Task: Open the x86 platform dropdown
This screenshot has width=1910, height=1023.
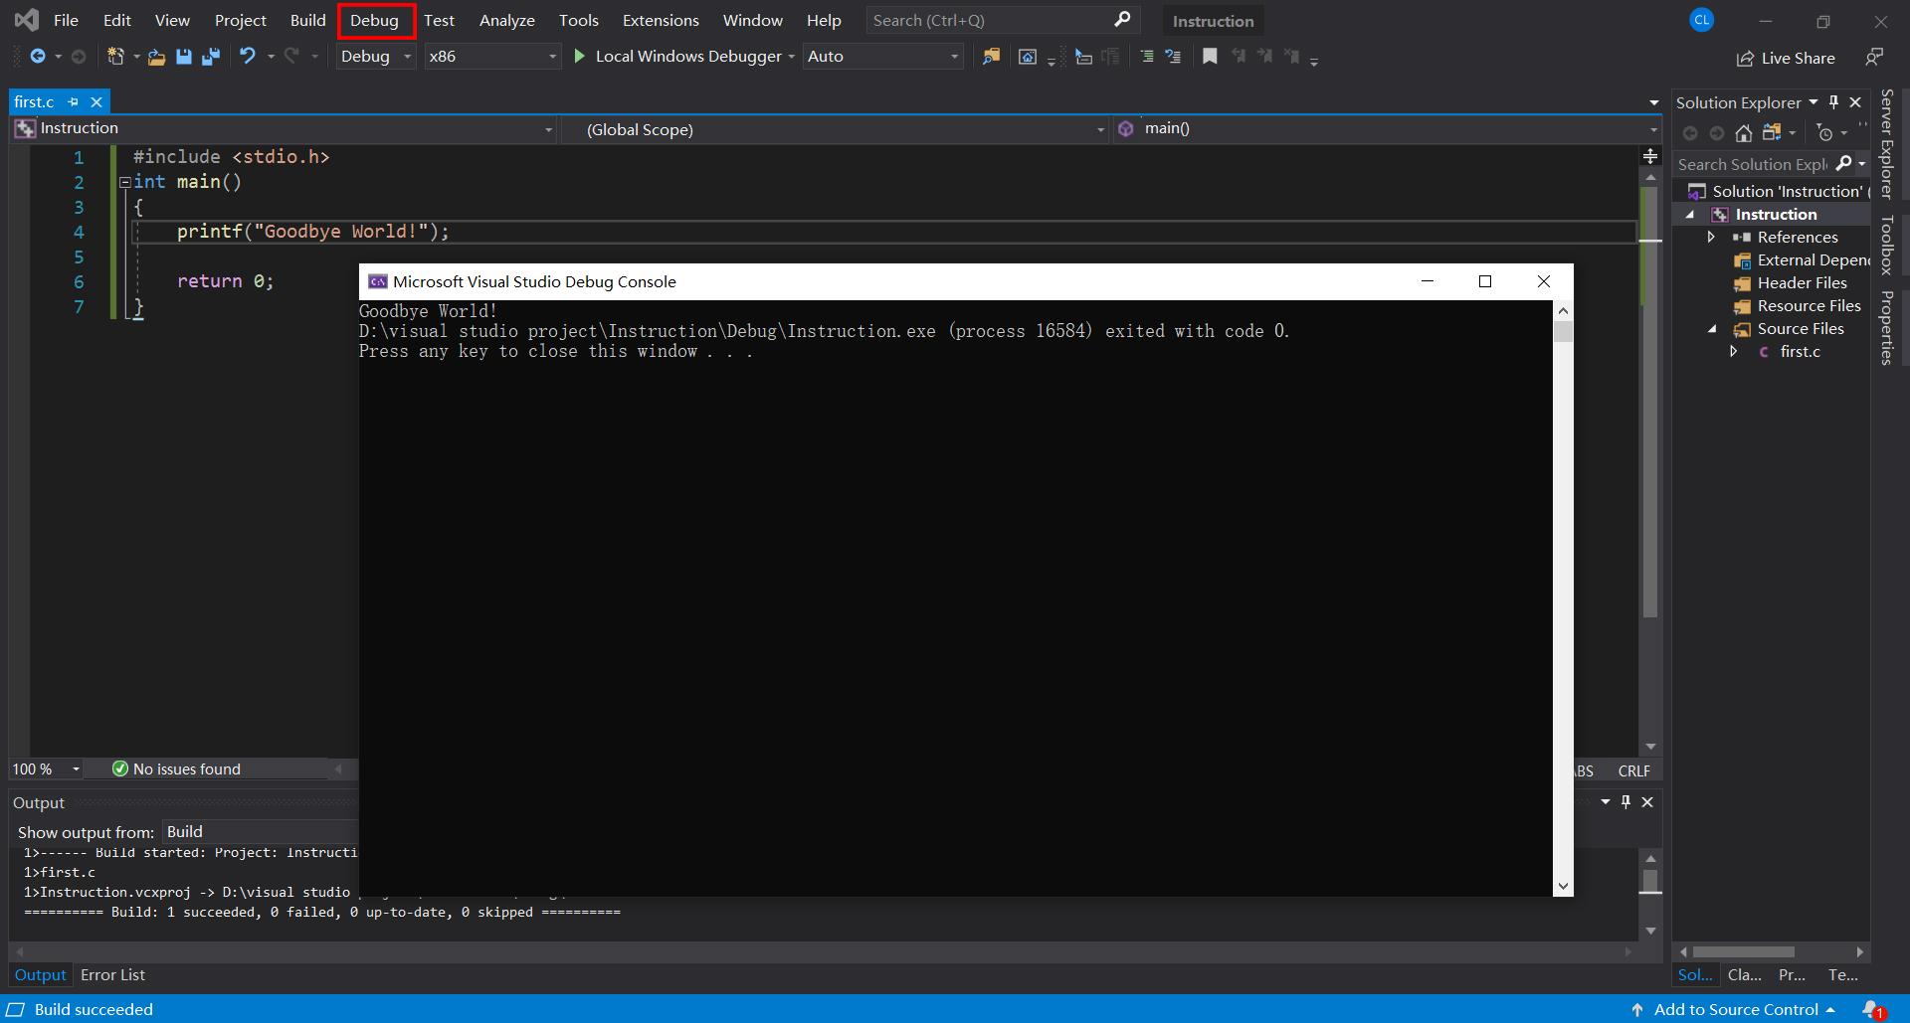Action: coord(492,57)
